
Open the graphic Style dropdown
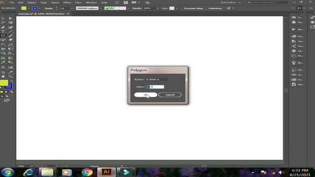click(x=176, y=8)
